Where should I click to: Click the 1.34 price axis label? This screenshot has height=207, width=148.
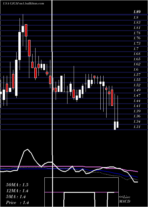(x=137, y=122)
